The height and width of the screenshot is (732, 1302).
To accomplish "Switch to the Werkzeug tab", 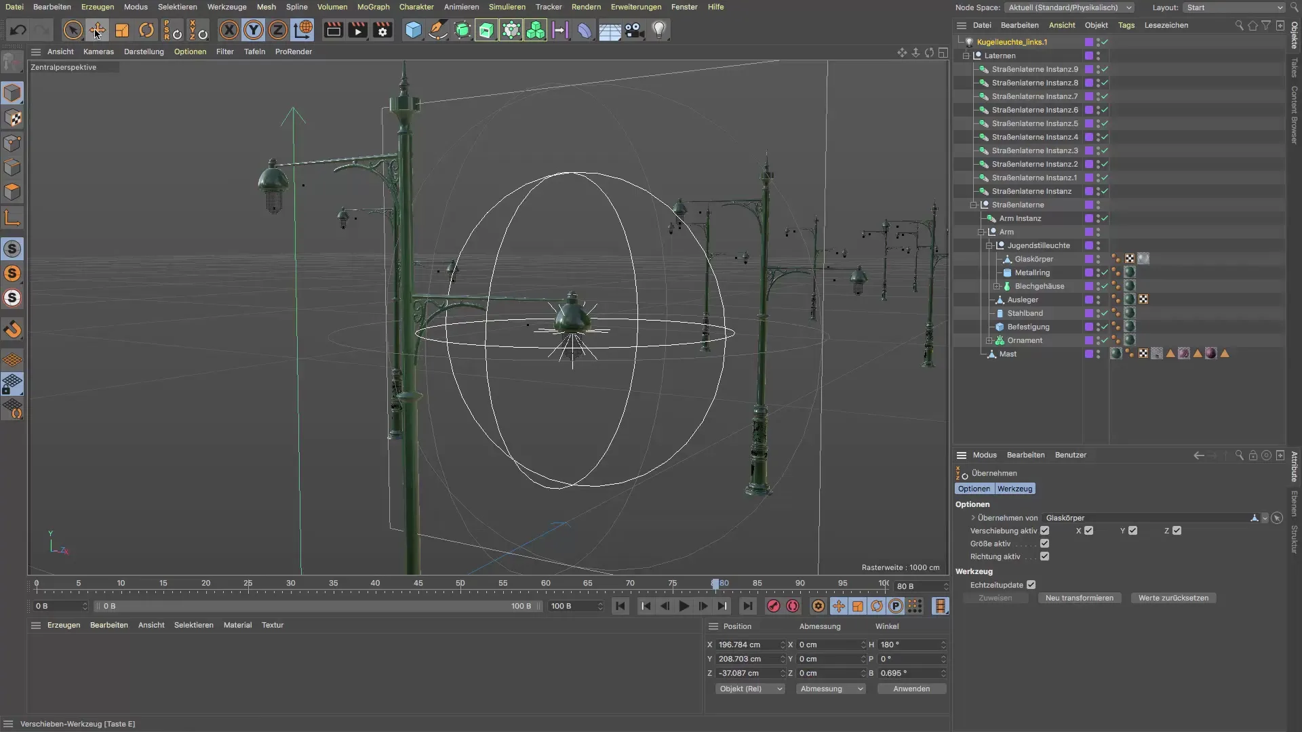I will 1015,489.
